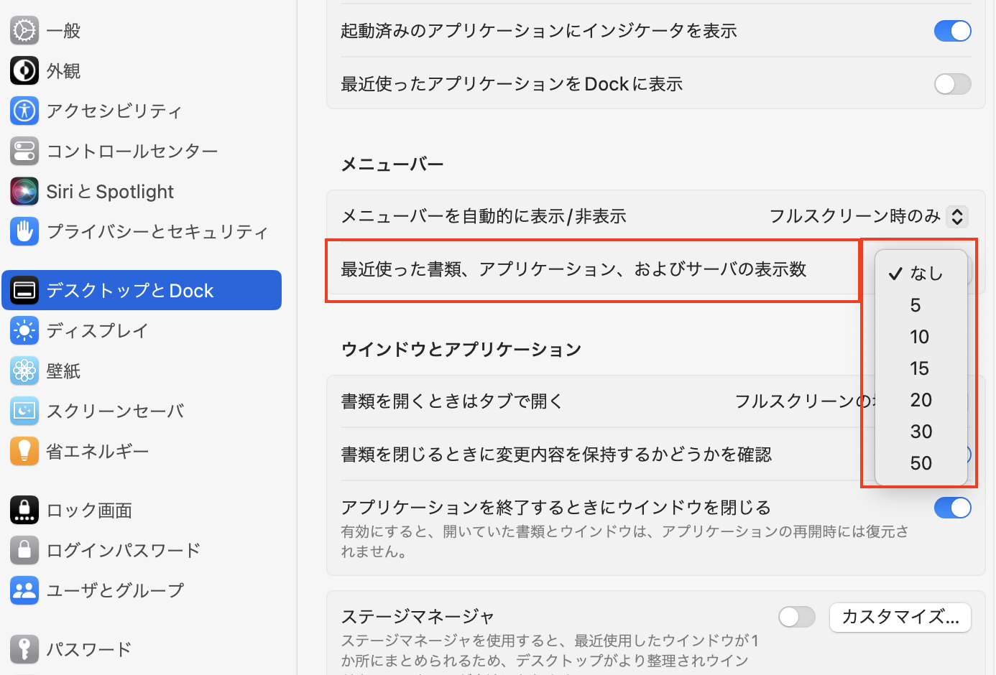This screenshot has width=996, height=675.
Task: Open the 壁紙 wallpaper flower icon
Action: pos(24,371)
